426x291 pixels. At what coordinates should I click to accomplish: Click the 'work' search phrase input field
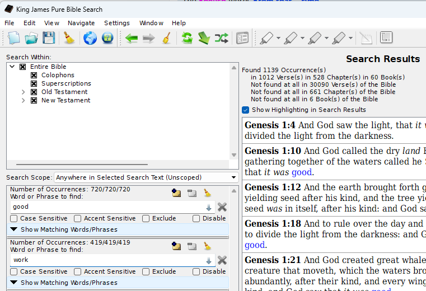(106, 260)
